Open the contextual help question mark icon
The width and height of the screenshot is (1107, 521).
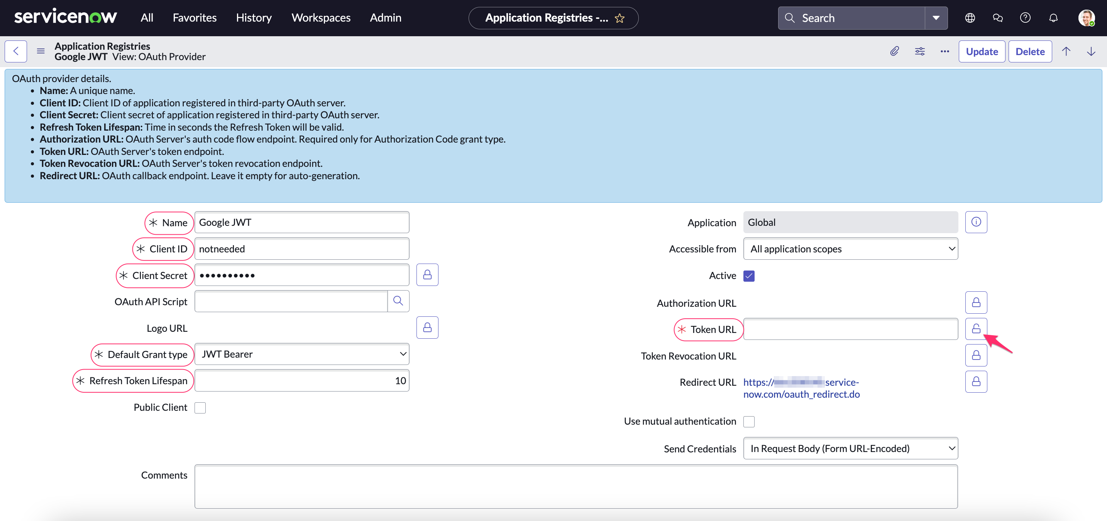(1025, 18)
